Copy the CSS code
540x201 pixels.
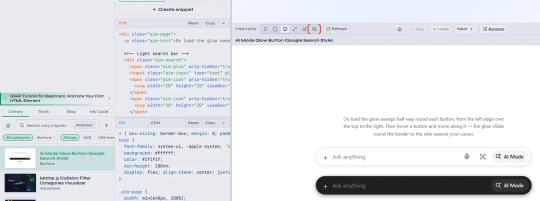209,123
